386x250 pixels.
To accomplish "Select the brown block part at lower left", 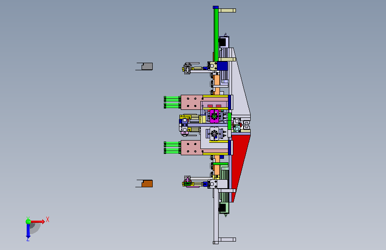I will coord(147,184).
